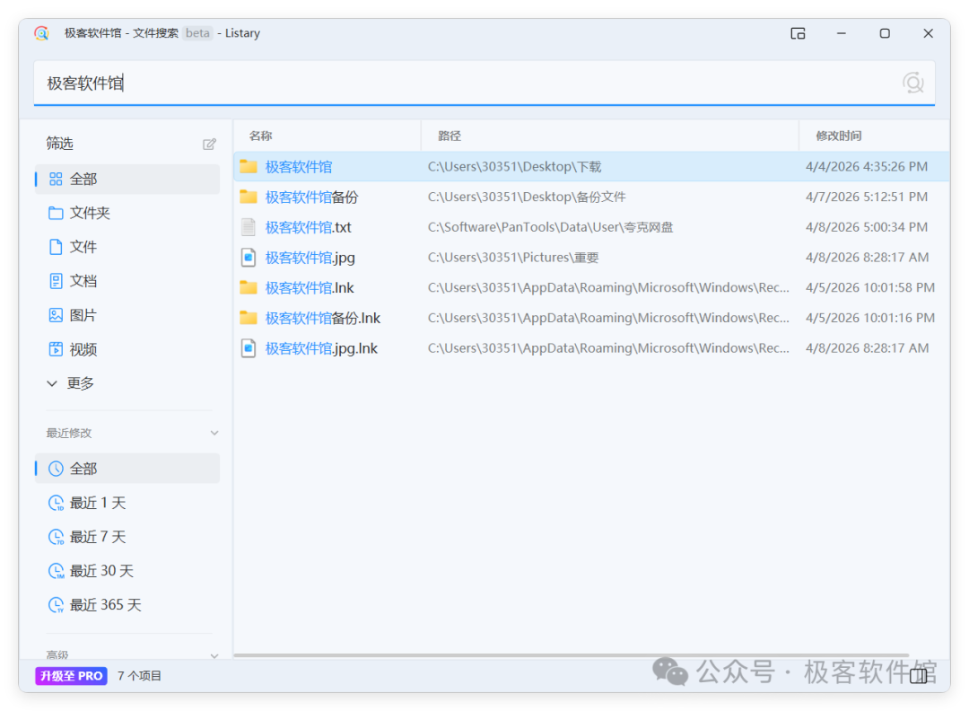The height and width of the screenshot is (711, 969).
Task: Click path C:\Users\30351\Desktop\下载
Action: pyautogui.click(x=514, y=167)
